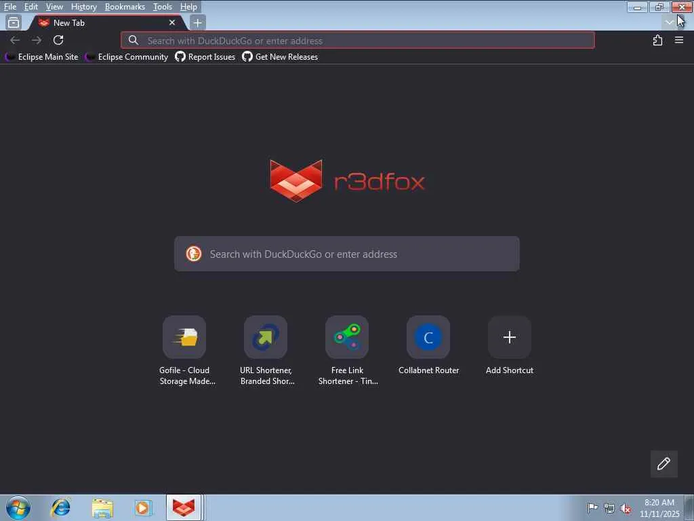Open Eclipse Community bookmark

(x=127, y=57)
